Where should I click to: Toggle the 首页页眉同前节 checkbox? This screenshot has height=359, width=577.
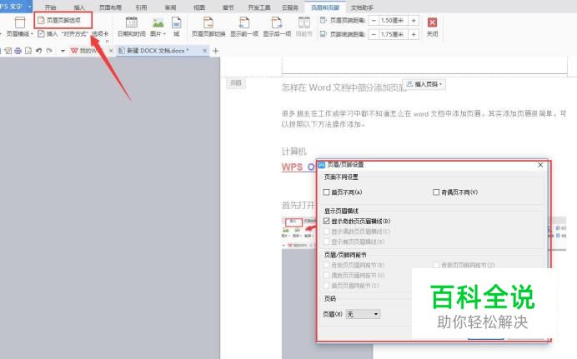point(326,286)
